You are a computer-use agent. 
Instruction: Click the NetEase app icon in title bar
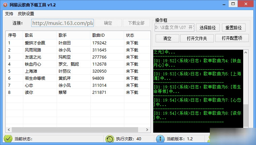click(5, 5)
